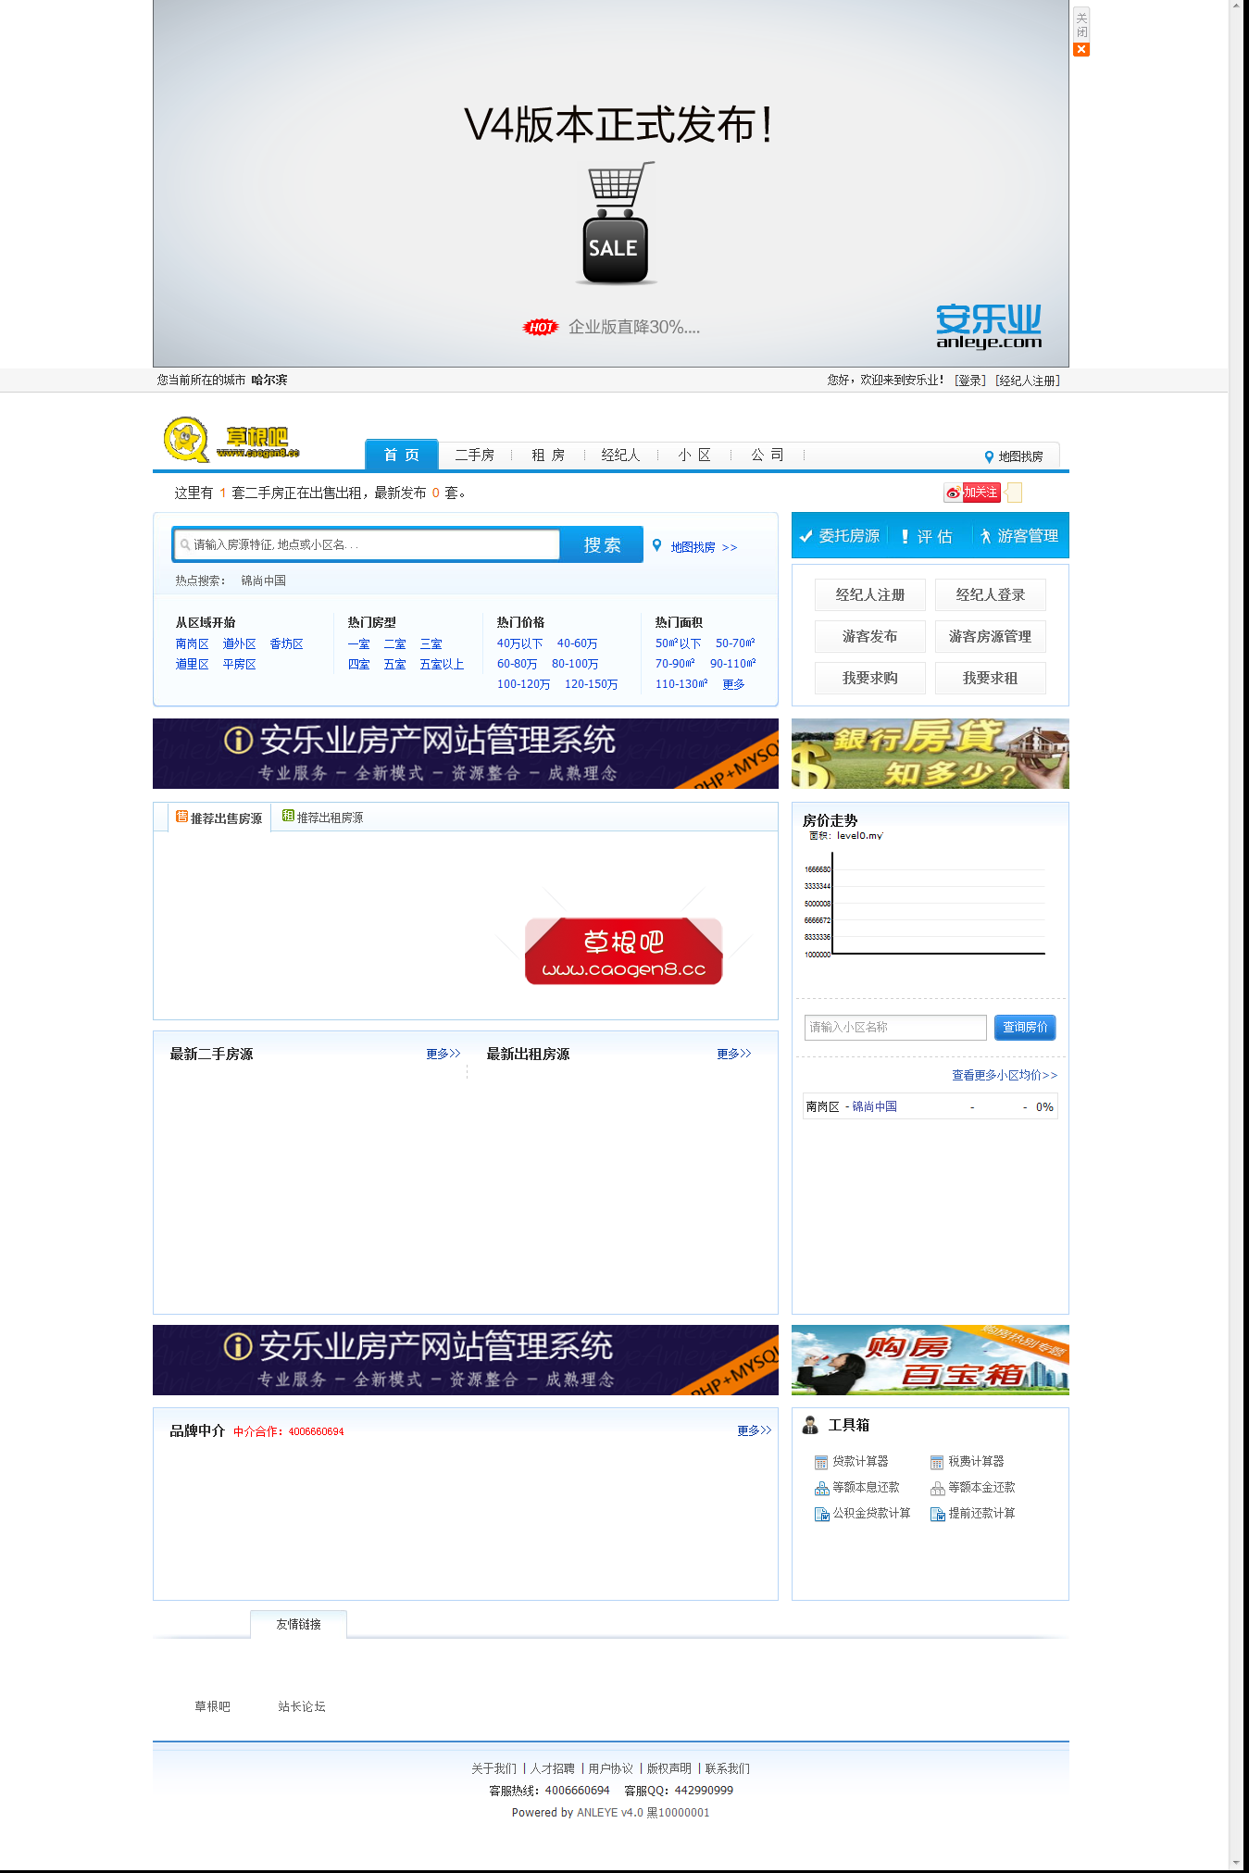Screen dimensions: 1249x1873
Task: Click the icon for 等额本息还款
Action: pyautogui.click(x=820, y=1488)
